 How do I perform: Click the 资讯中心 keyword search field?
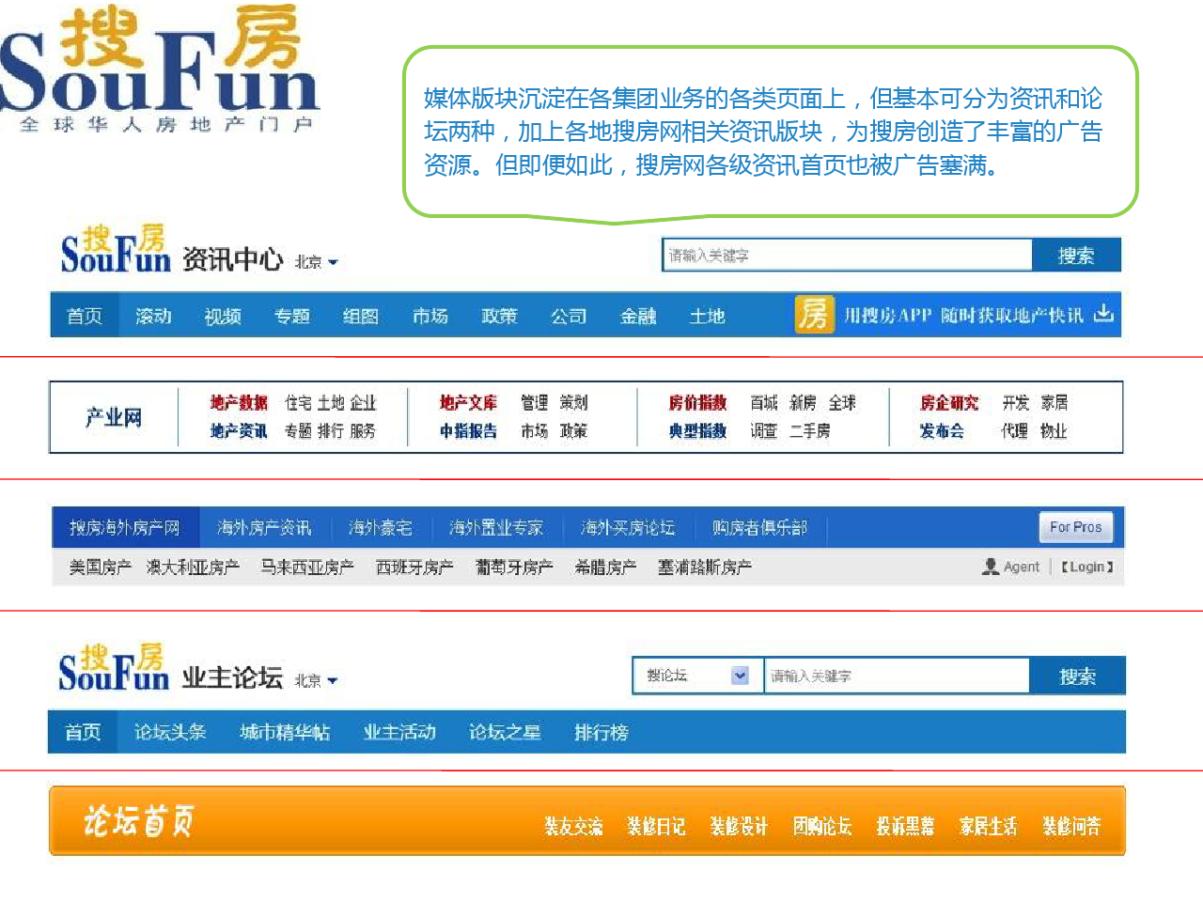coord(848,256)
